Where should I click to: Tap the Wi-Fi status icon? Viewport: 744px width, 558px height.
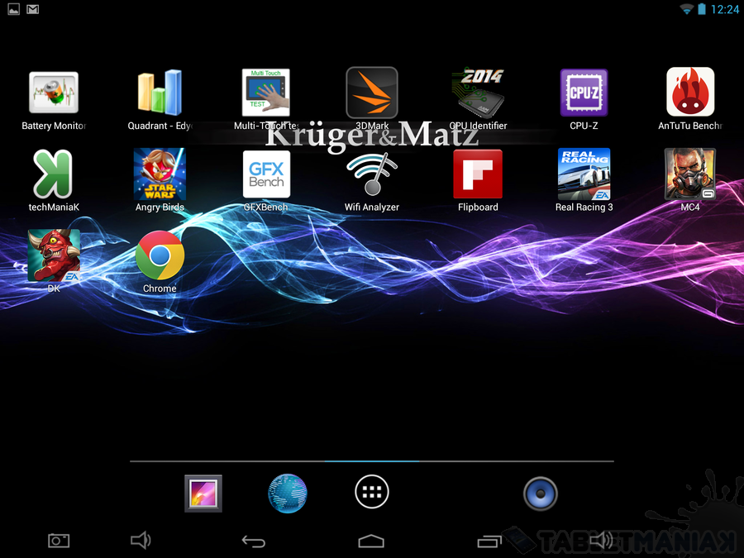click(x=686, y=9)
